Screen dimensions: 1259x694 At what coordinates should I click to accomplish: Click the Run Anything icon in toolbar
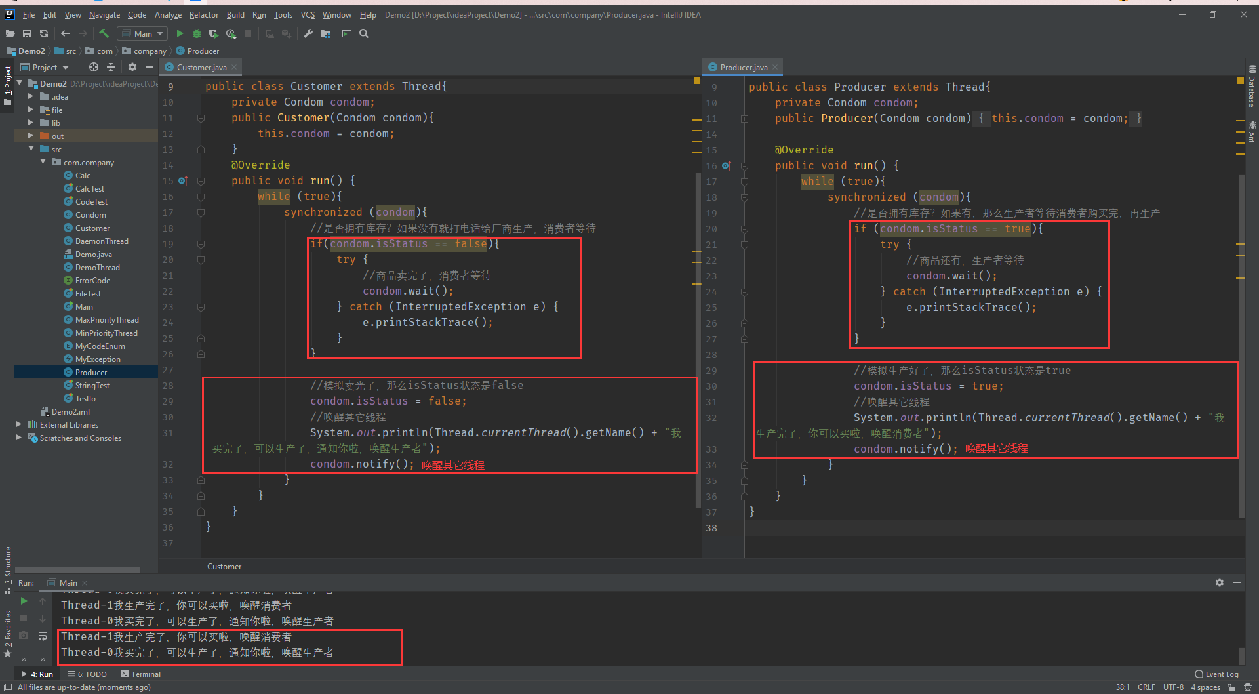347,33
